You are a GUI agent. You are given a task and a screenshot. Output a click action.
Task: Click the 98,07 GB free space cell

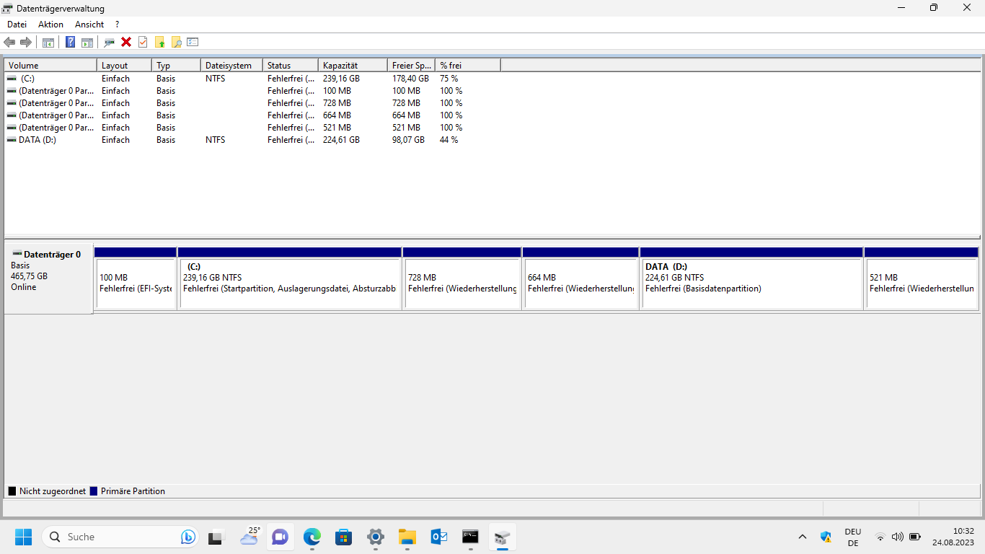pos(408,140)
